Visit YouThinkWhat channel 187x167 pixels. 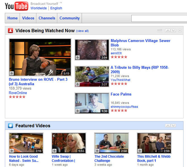(120, 80)
